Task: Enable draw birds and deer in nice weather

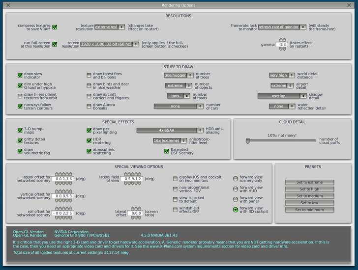Action: pyautogui.click(x=89, y=86)
